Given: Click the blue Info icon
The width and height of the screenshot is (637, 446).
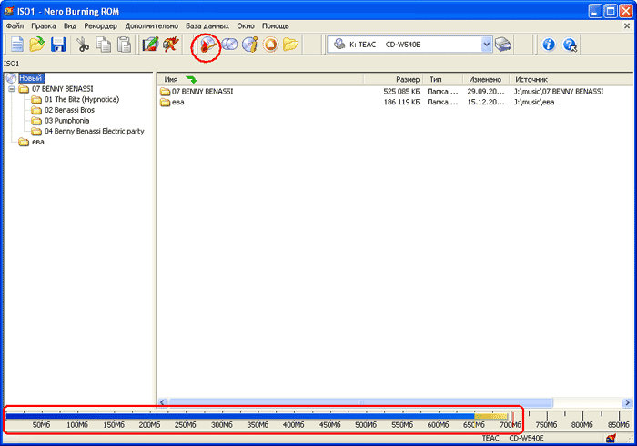Looking at the screenshot, I should (x=549, y=44).
